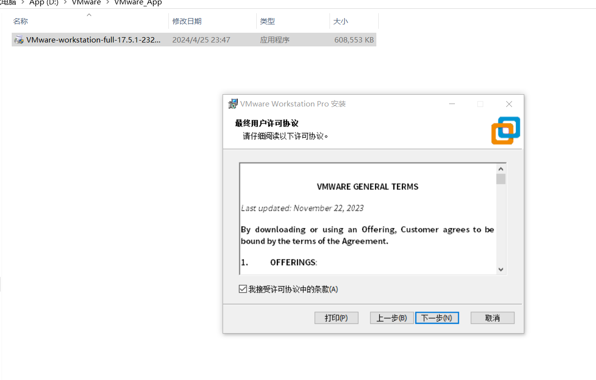Viewport: 596px width, 380px height.
Task: Click the 打印(P) button
Action: (336, 318)
